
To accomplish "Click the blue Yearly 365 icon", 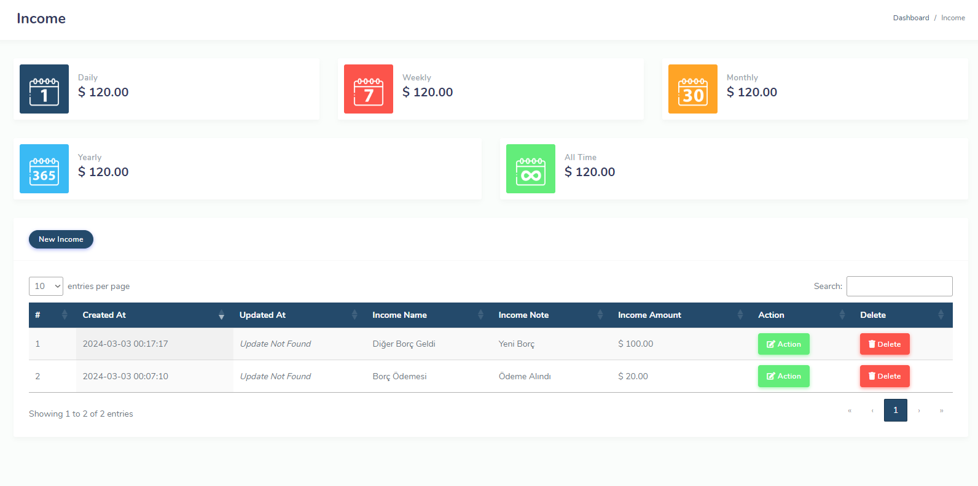I will coord(44,169).
